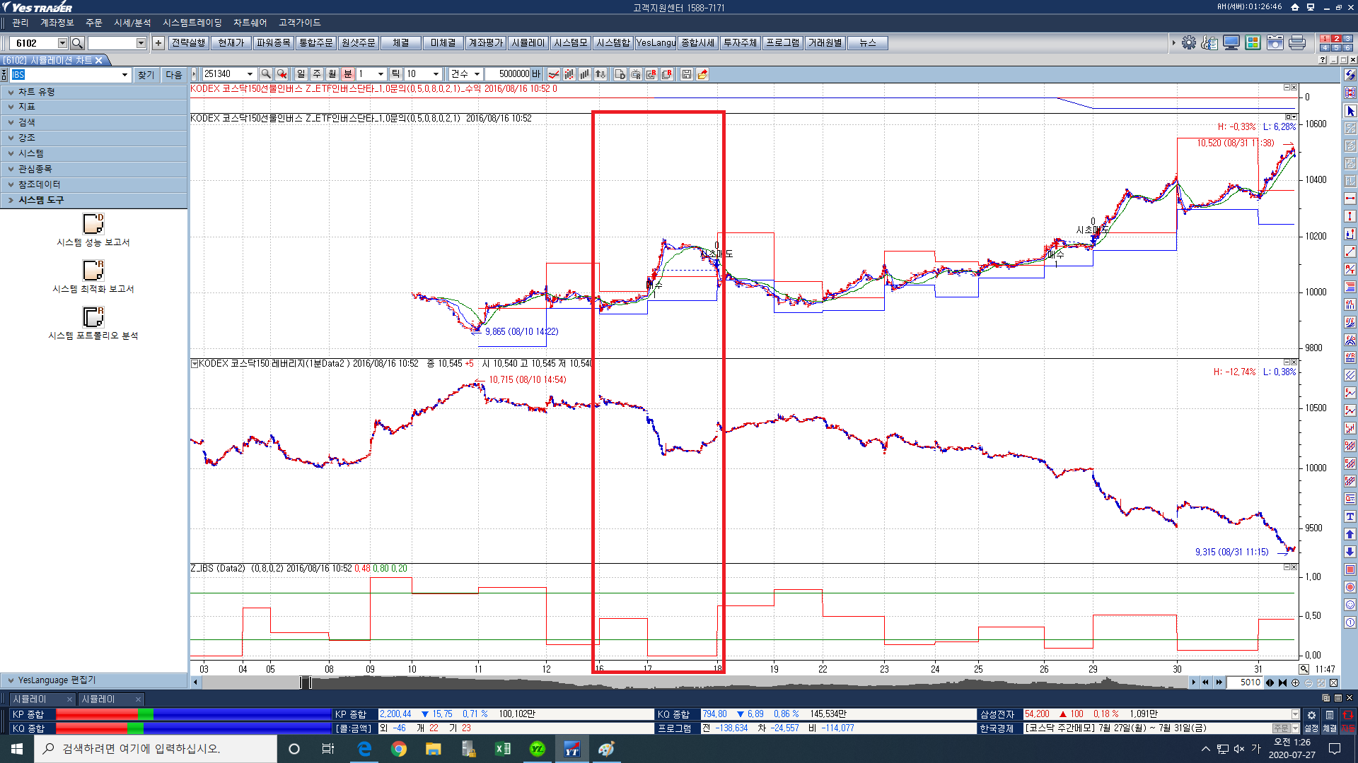
Task: Open 시스템 포트폴리오 분석 icon
Action: point(93,317)
